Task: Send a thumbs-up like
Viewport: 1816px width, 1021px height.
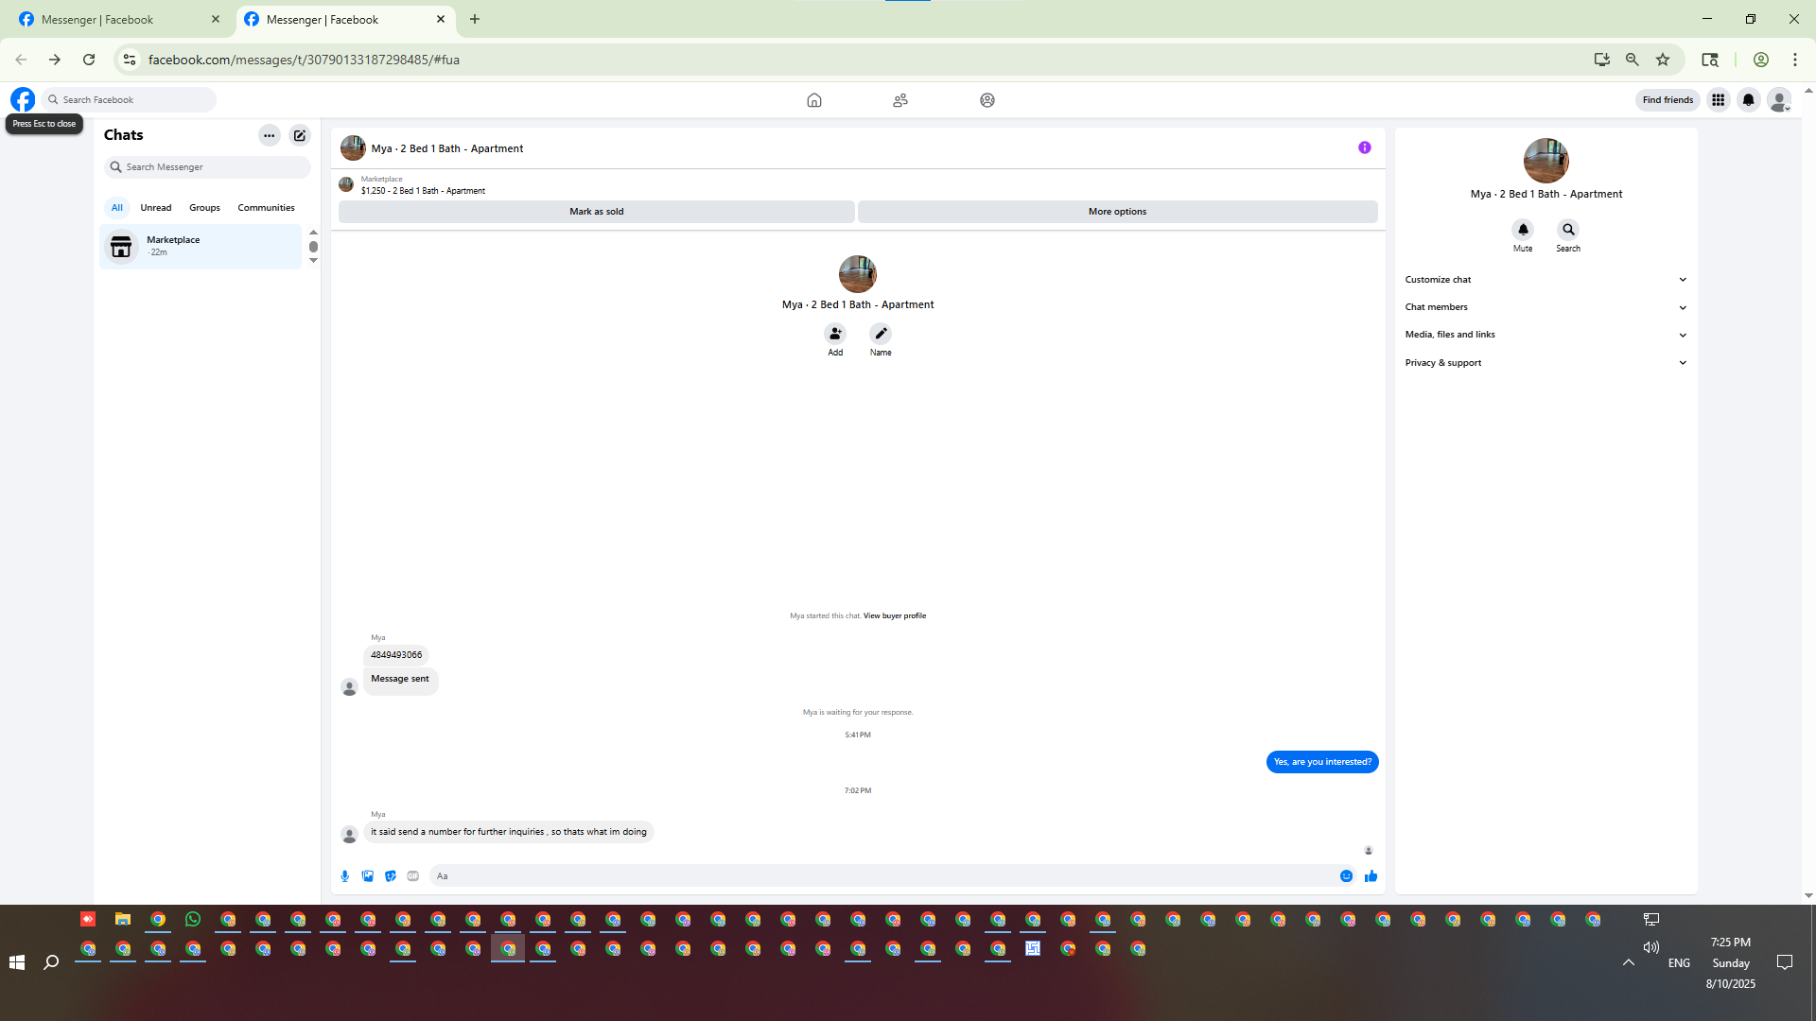Action: [x=1371, y=876]
